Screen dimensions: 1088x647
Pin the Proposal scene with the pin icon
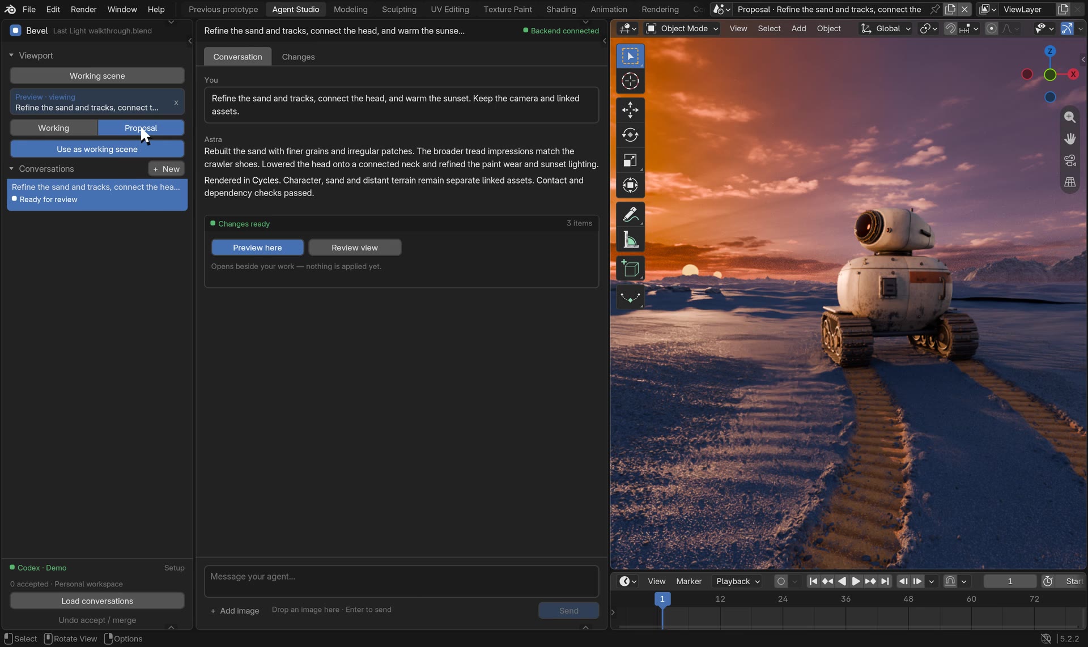(x=934, y=9)
